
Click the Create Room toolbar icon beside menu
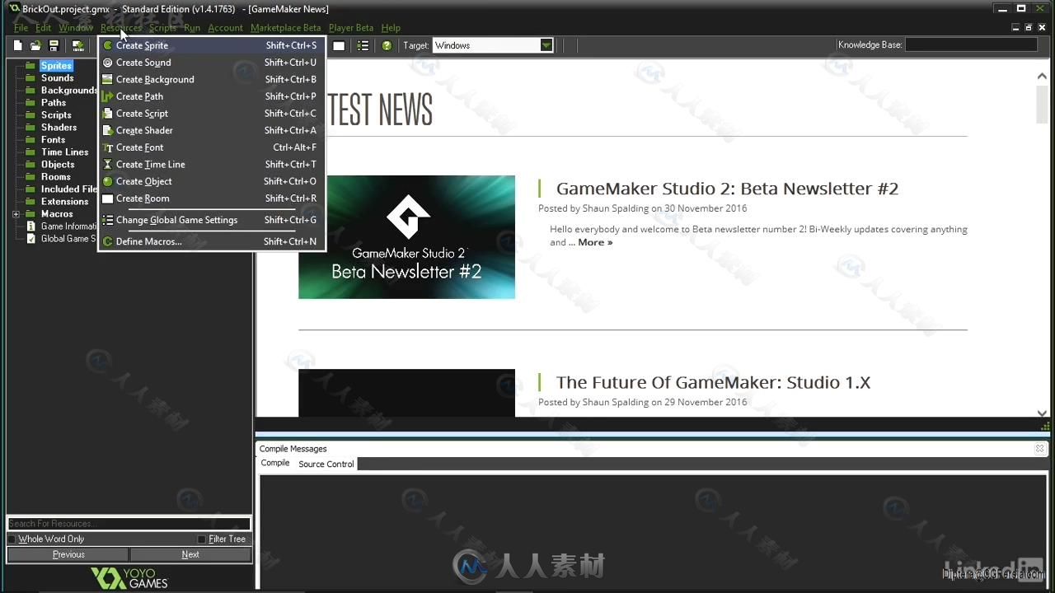(339, 45)
